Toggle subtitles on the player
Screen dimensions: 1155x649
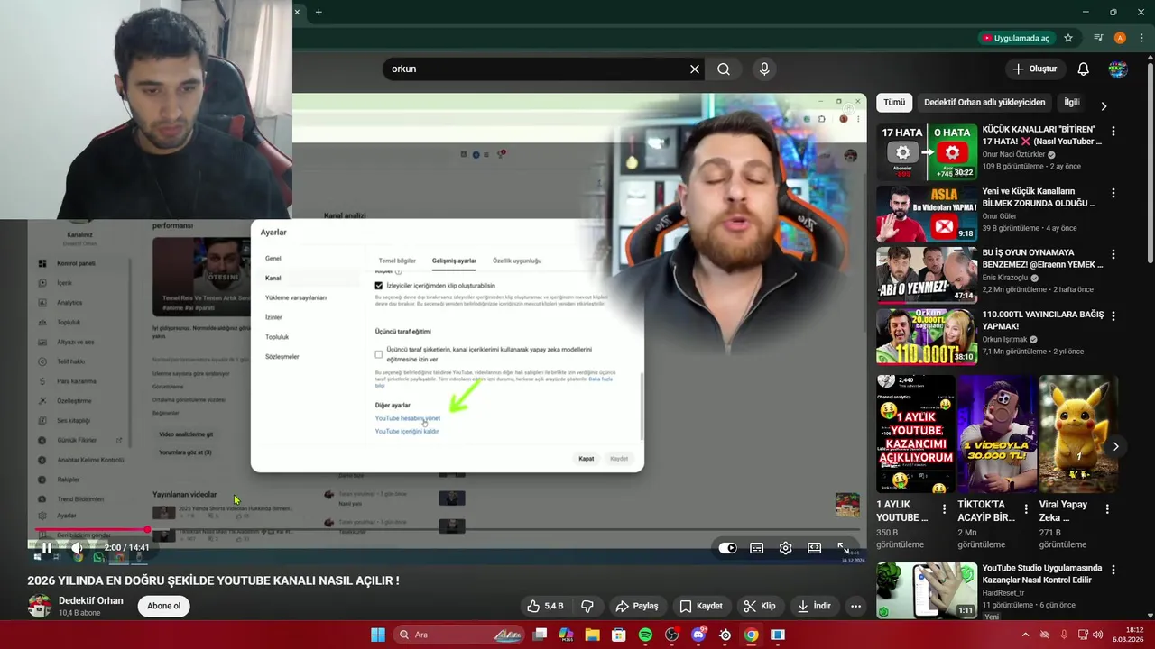757,548
